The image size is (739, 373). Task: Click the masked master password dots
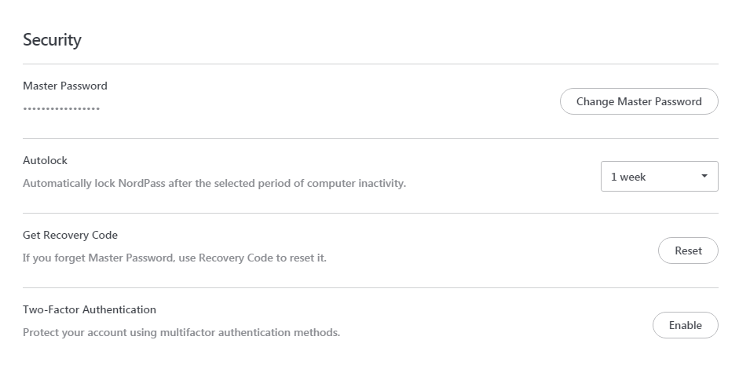pos(61,108)
